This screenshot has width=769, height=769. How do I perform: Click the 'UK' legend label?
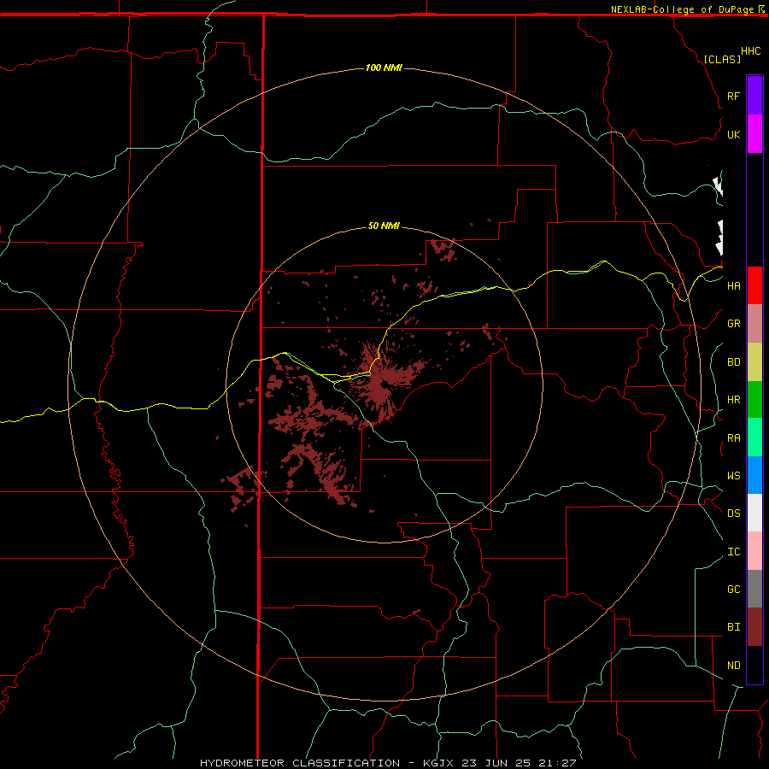pos(733,134)
